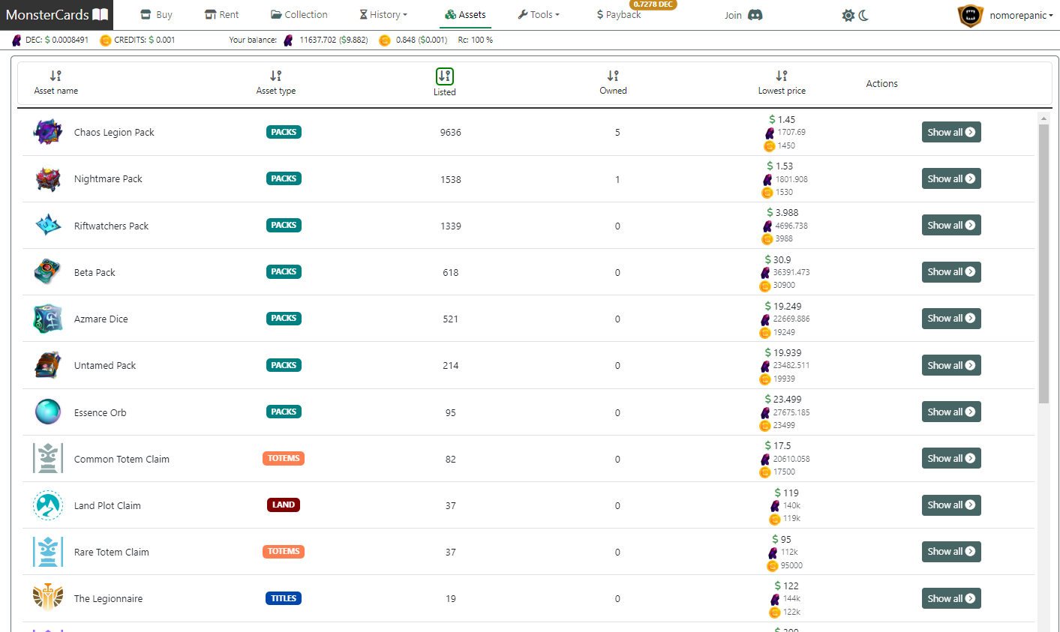
Task: Click the CREDITS coin icon in the price bar
Action: point(106,40)
